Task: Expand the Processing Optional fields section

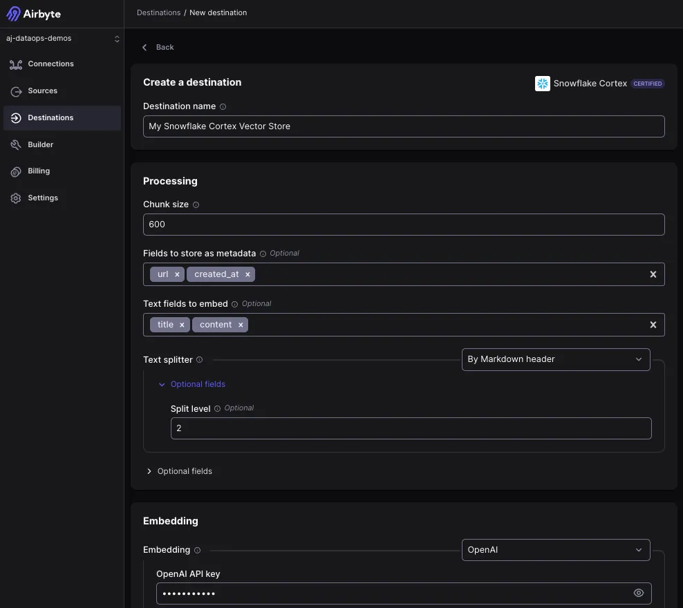Action: click(x=180, y=471)
